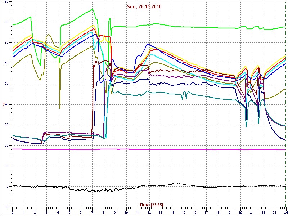Click hour label '6' on time axis

tap(81, 213)
